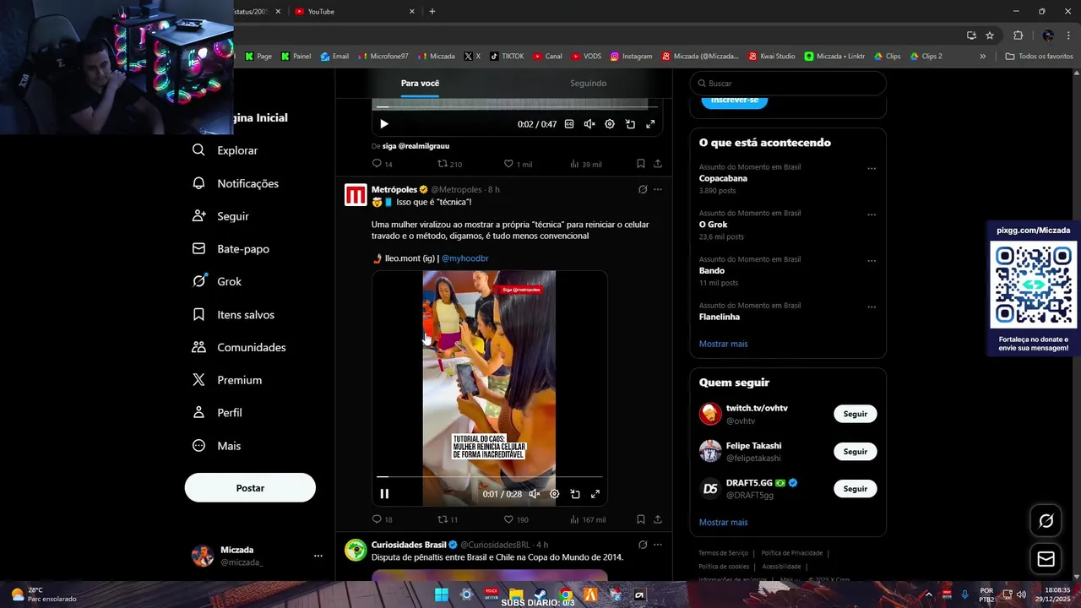1081x608 pixels.
Task: Open settings of the 0:47 video
Action: pos(610,124)
